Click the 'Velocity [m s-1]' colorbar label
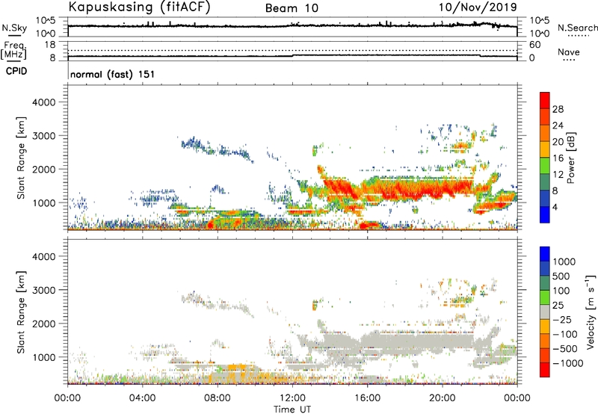598x414 pixels. 591,312
